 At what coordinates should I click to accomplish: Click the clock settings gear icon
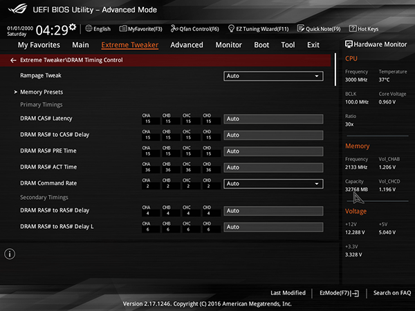73,27
